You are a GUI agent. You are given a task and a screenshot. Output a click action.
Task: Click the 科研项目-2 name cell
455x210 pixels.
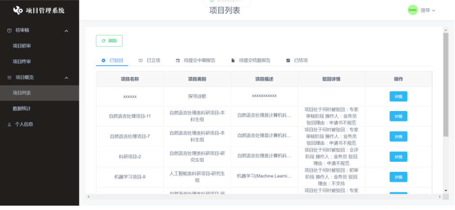[130, 156]
